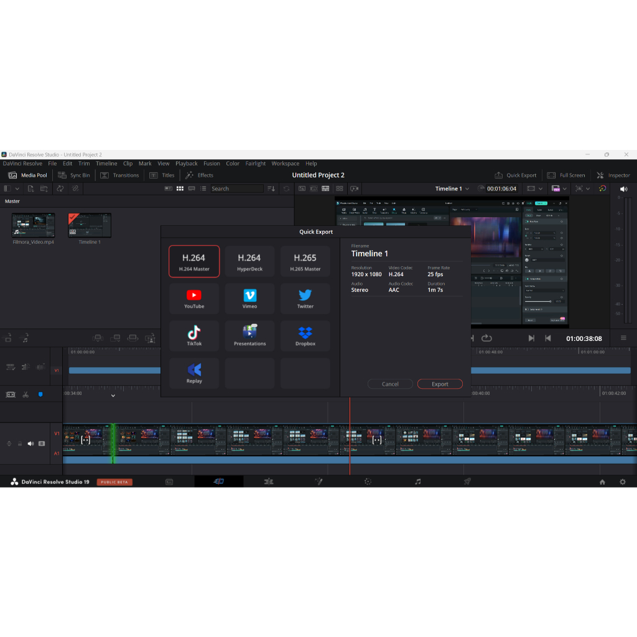Screen dimensions: 637x637
Task: Open the Titles panel
Action: [x=162, y=175]
